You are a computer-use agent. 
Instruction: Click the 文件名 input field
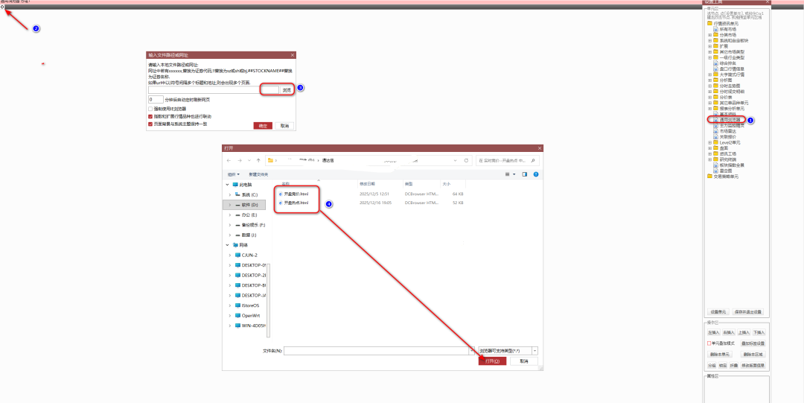coord(376,350)
